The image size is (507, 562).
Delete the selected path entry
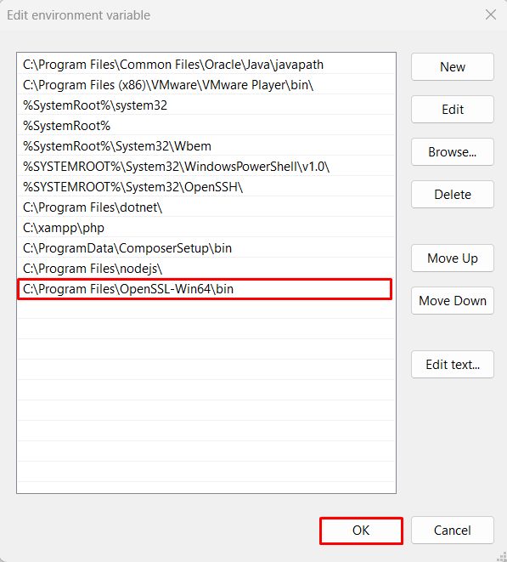pos(453,194)
